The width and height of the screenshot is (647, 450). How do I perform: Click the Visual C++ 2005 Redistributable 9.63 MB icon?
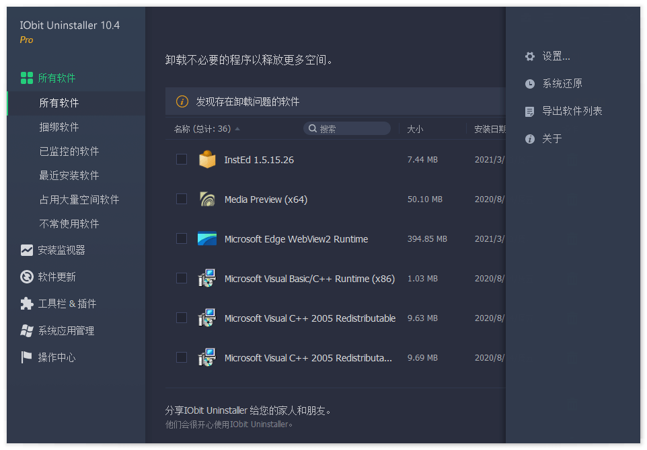(207, 318)
